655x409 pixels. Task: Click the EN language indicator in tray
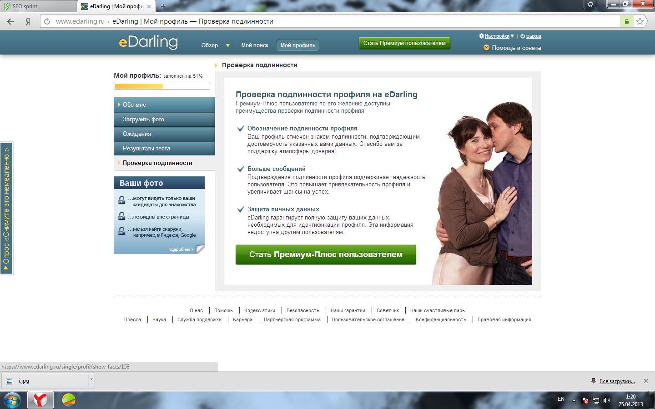coord(561,399)
